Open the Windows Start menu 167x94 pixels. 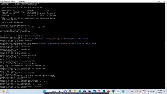tap(44, 91)
